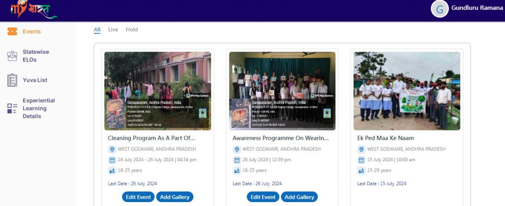
Task: Switch to the Hold events tab
Action: pyautogui.click(x=132, y=30)
